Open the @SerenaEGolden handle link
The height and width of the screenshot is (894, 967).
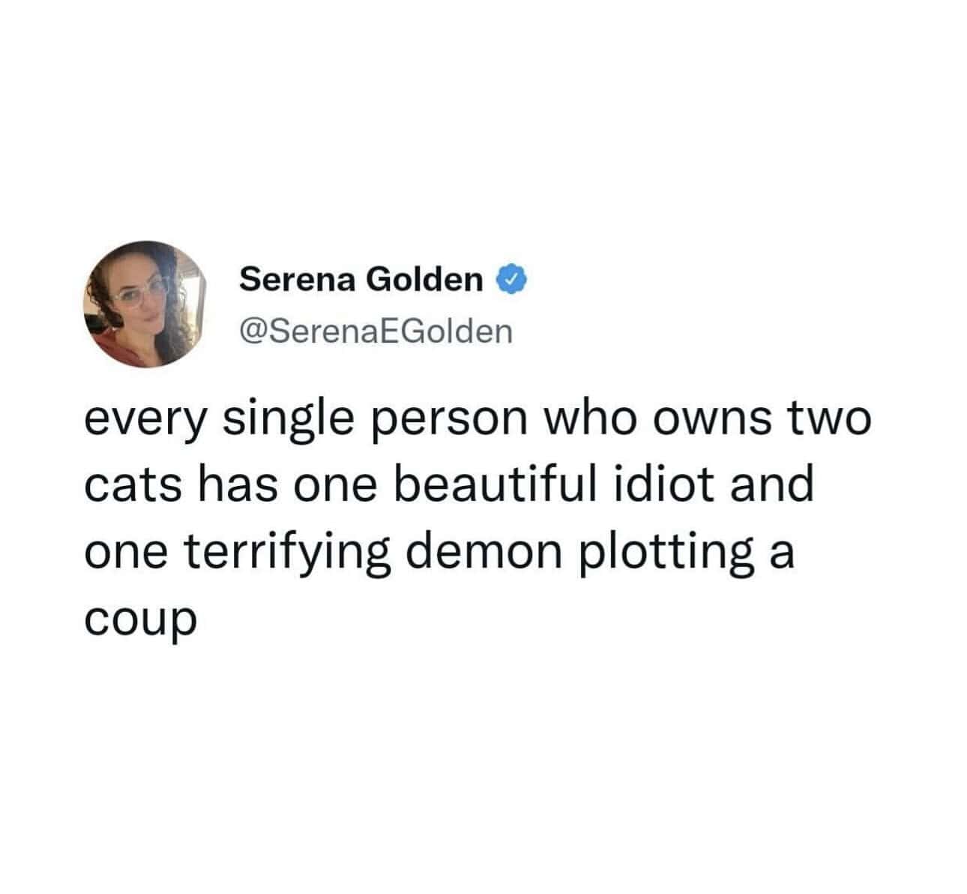click(x=376, y=331)
